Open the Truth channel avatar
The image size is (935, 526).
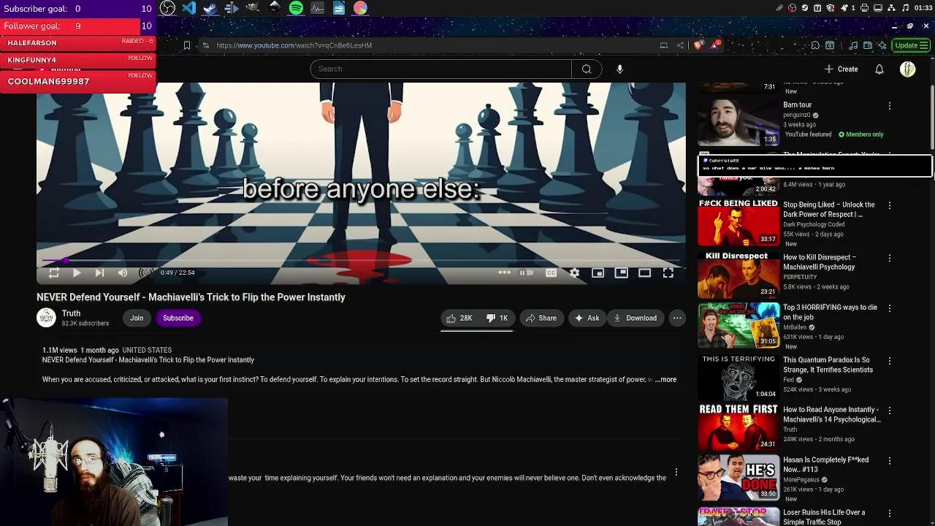click(46, 317)
